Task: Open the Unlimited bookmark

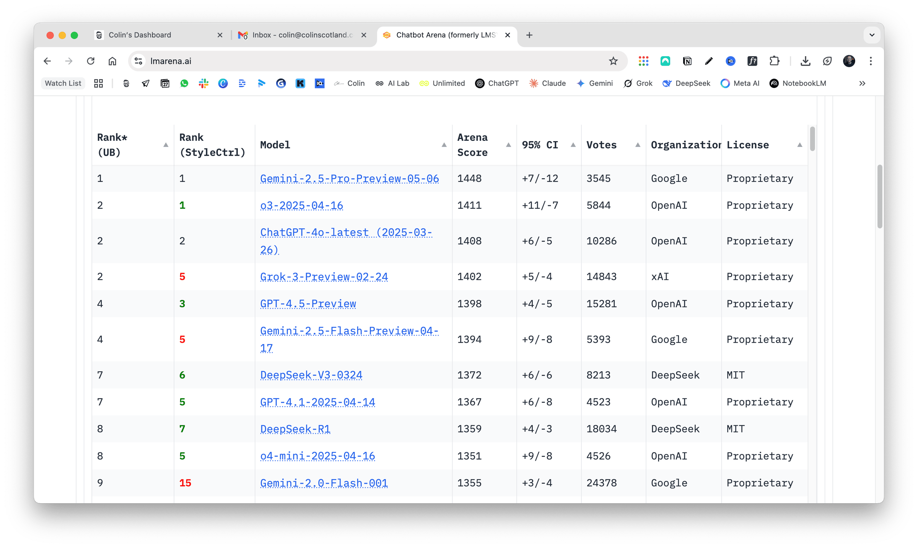Action: (442, 83)
